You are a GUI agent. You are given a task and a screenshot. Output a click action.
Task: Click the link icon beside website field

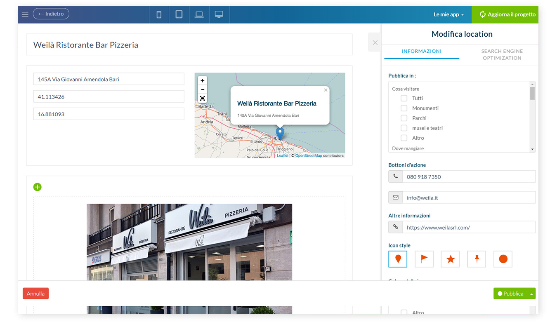tap(396, 227)
